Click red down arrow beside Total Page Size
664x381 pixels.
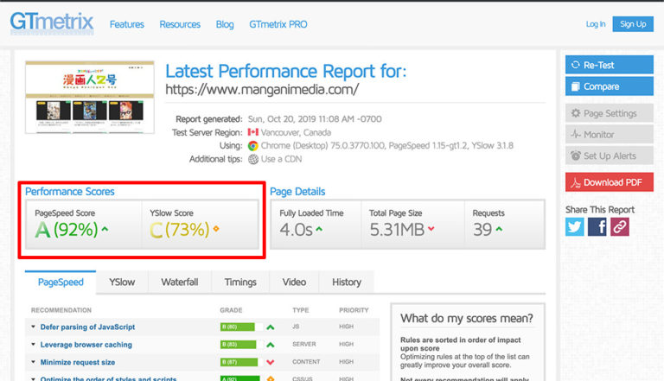[431, 229]
